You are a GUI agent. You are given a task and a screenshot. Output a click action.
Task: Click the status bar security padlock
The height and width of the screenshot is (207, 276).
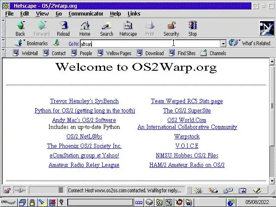7,191
